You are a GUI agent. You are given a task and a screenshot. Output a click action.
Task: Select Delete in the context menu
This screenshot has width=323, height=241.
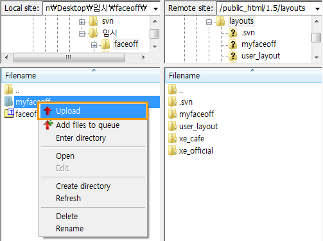(67, 216)
